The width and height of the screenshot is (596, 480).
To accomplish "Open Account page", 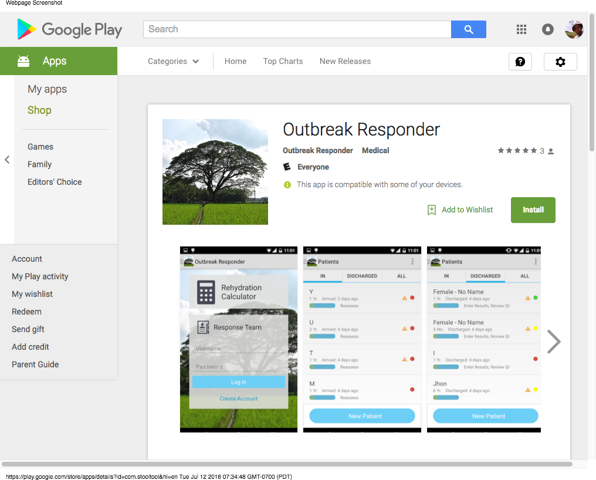I will (x=26, y=259).
